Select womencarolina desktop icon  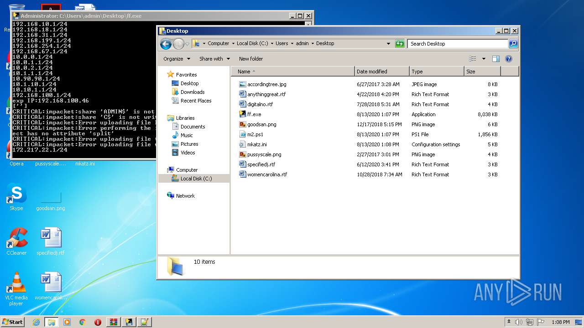tap(51, 286)
